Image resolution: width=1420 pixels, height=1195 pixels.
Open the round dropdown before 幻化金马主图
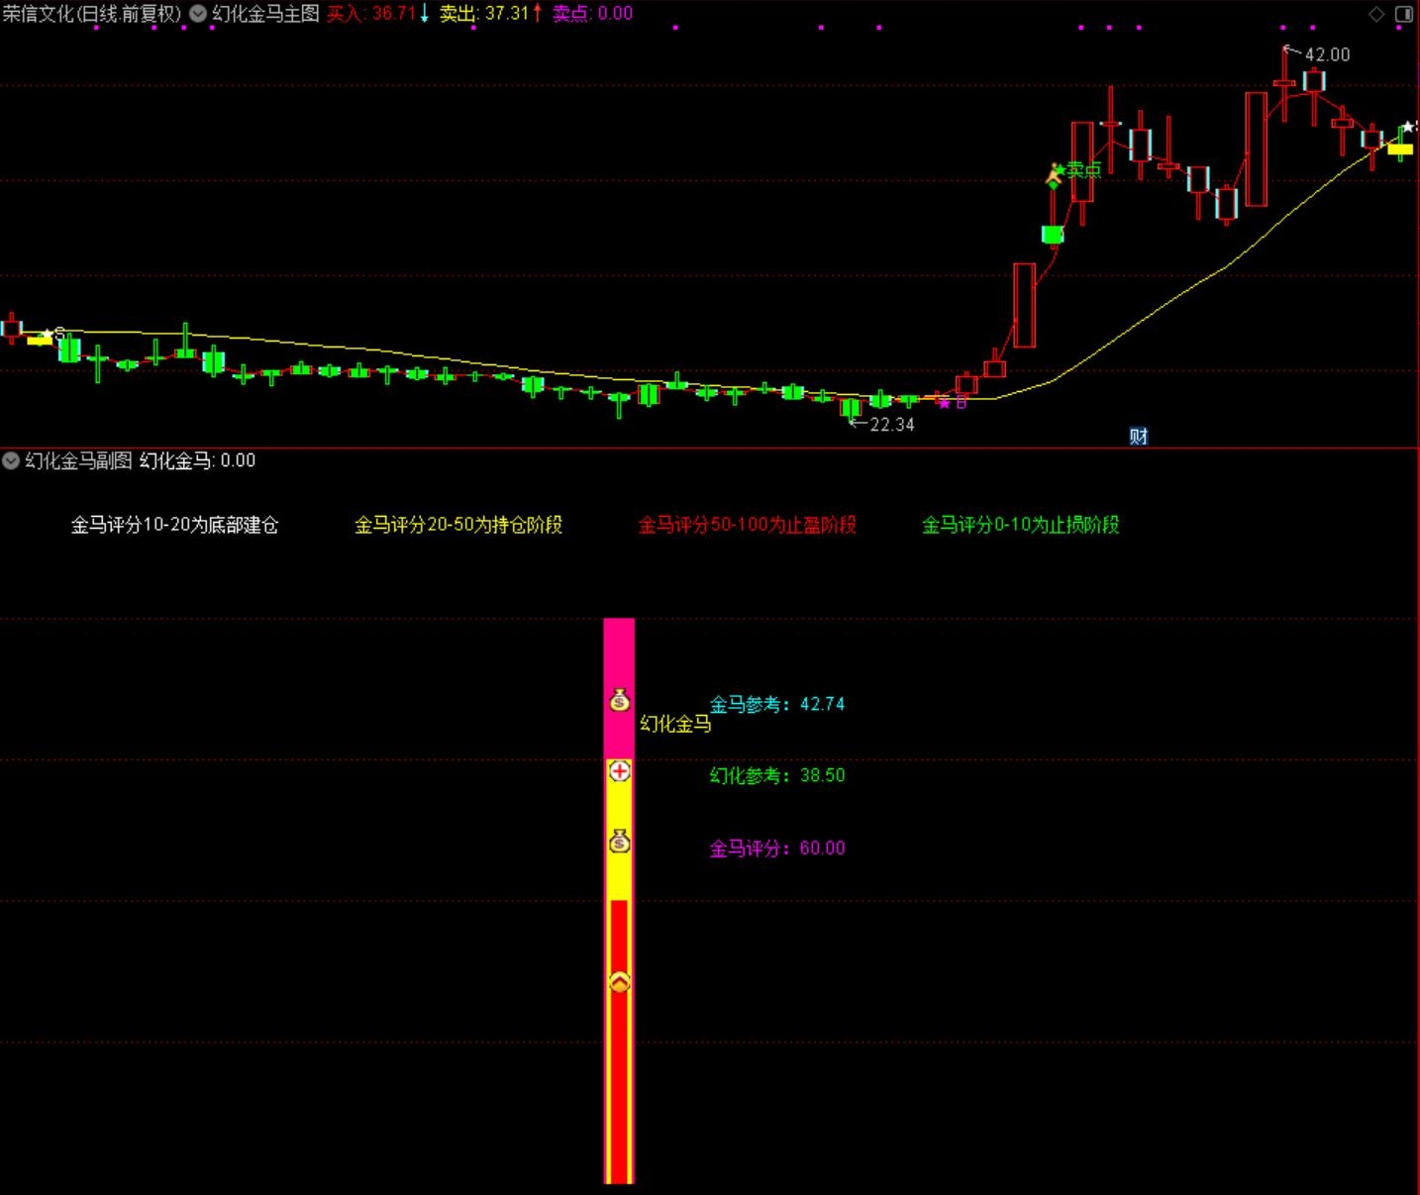198,14
